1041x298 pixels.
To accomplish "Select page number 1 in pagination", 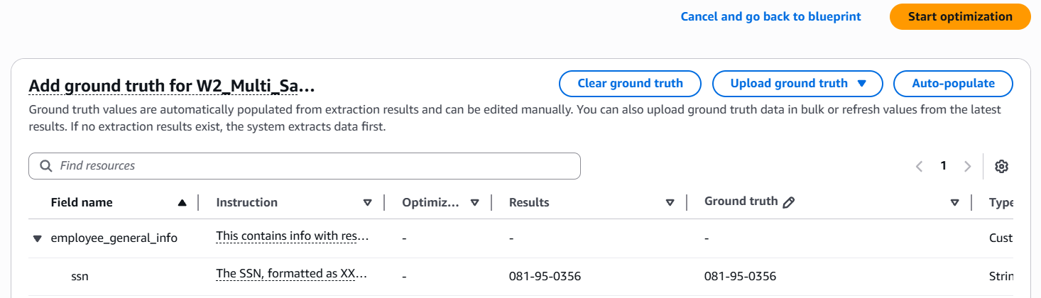I will click(943, 166).
